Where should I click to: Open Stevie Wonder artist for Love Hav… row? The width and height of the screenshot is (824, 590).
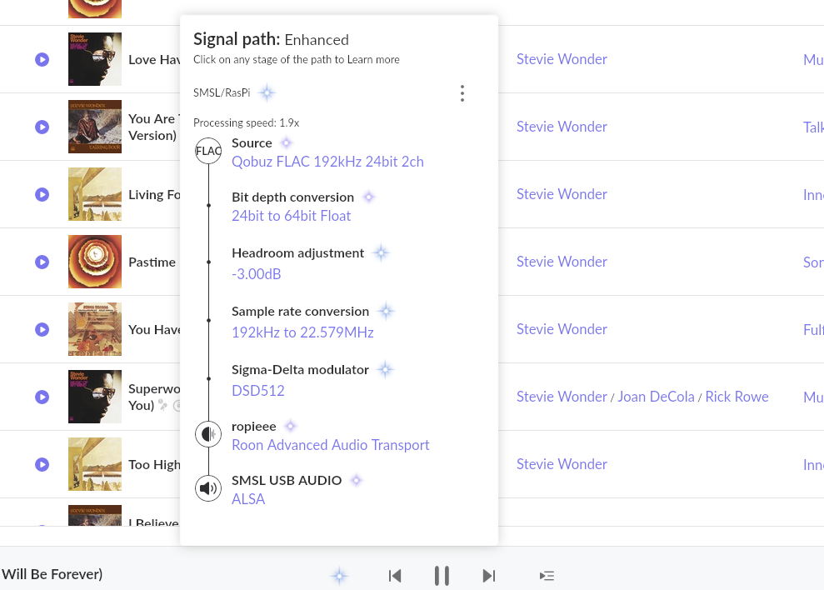[x=562, y=59]
